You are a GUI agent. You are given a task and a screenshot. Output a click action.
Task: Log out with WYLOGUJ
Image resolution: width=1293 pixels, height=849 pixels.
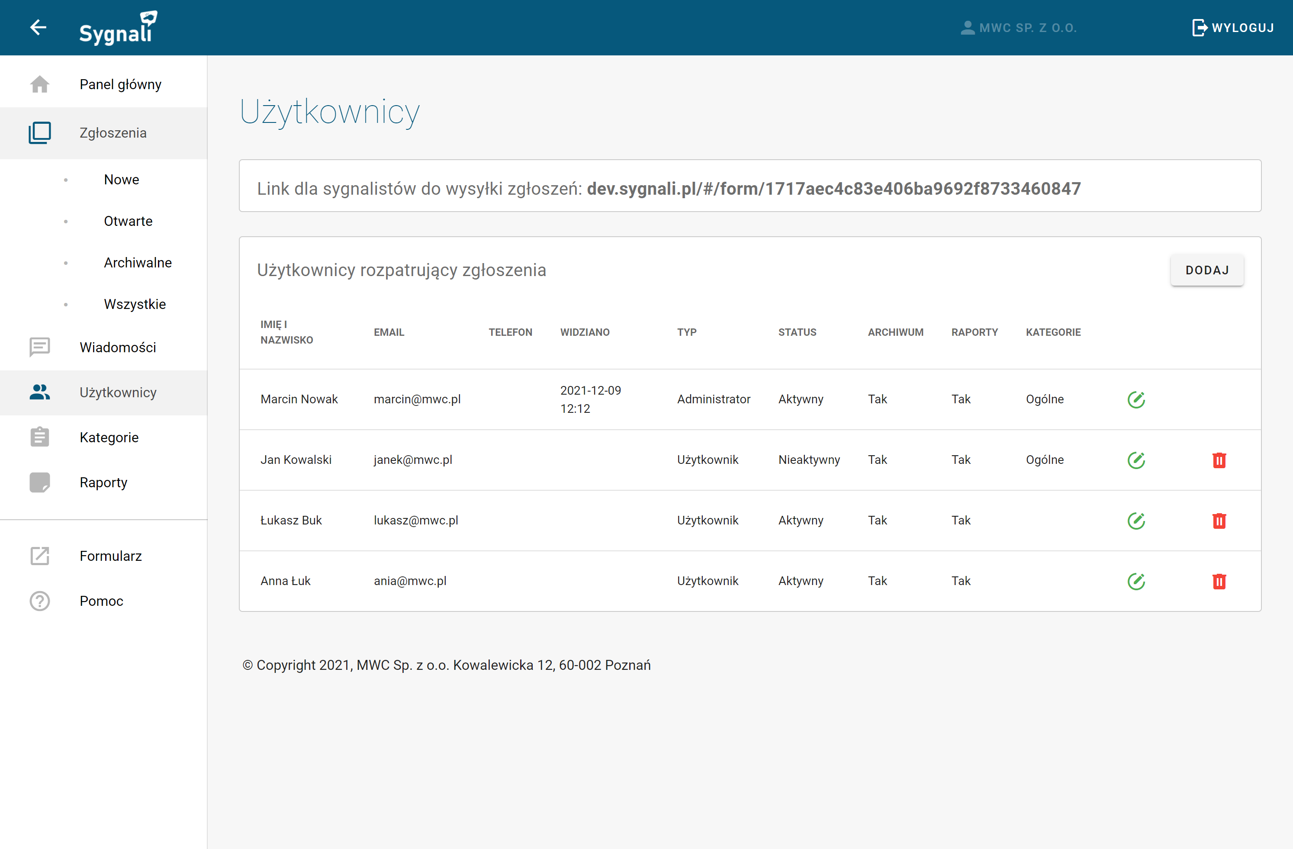(1233, 28)
